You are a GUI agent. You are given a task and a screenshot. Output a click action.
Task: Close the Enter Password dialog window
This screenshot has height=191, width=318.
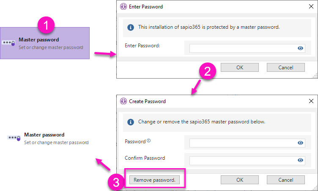(311, 6)
